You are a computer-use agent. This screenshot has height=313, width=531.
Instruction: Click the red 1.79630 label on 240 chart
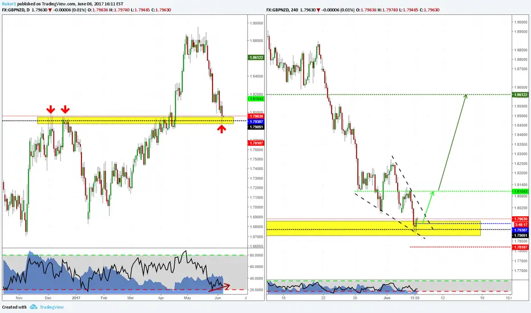(521, 219)
